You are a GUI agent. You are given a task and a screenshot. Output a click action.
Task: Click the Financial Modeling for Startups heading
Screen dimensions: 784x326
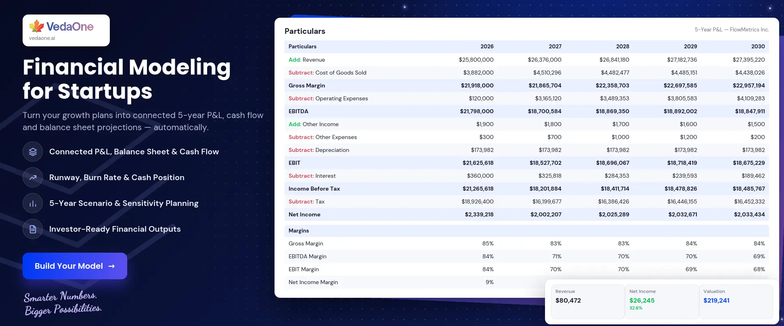click(x=126, y=79)
